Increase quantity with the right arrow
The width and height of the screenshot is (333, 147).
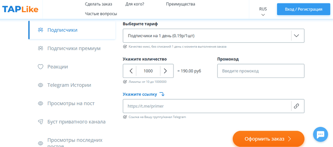[165, 71]
